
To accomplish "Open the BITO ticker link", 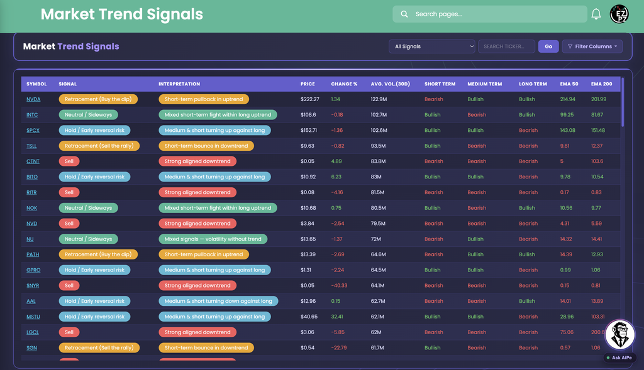I will click(32, 177).
